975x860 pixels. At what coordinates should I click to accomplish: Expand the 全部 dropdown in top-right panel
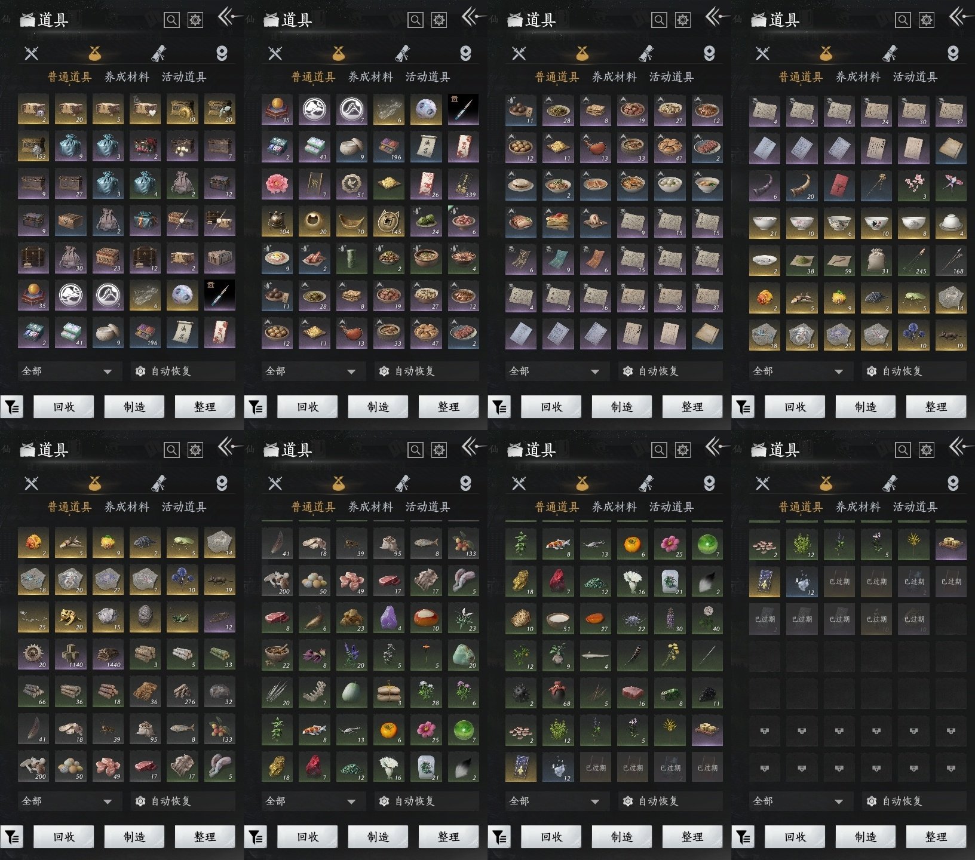coord(798,371)
